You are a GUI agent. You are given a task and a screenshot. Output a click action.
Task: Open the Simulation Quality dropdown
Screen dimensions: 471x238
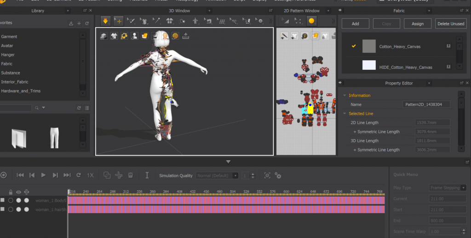coord(217,176)
